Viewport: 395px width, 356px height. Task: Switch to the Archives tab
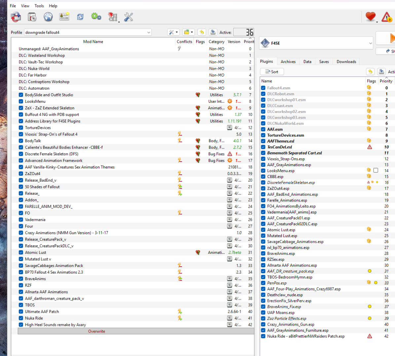click(288, 62)
